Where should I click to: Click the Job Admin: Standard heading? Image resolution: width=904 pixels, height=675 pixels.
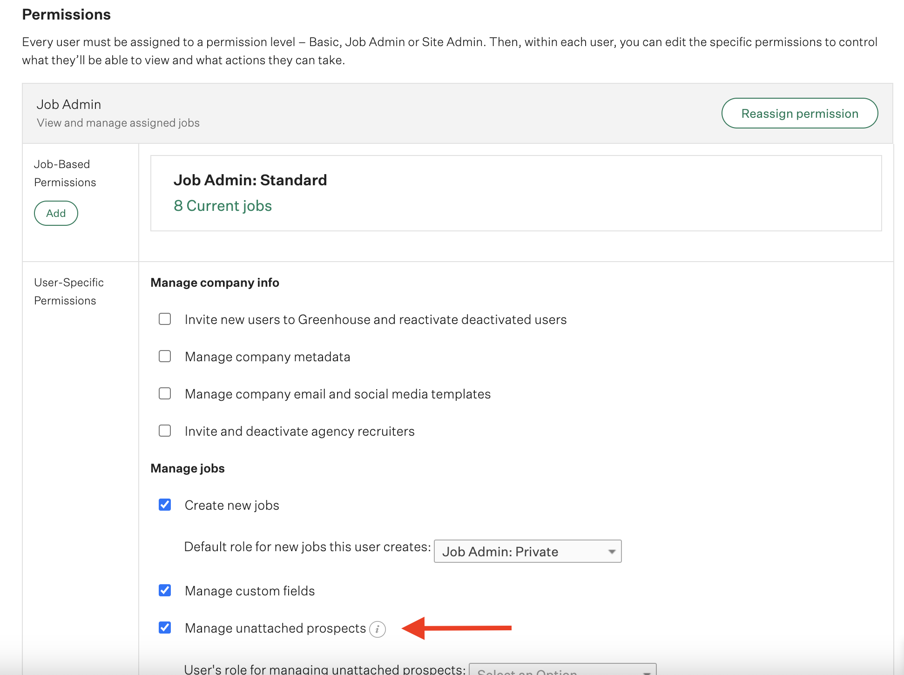(x=250, y=180)
